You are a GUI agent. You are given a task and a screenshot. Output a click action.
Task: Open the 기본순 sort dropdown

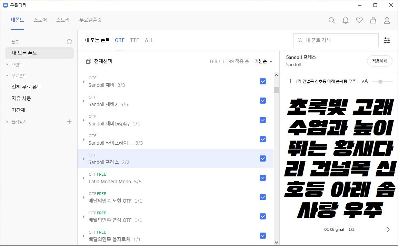point(263,61)
